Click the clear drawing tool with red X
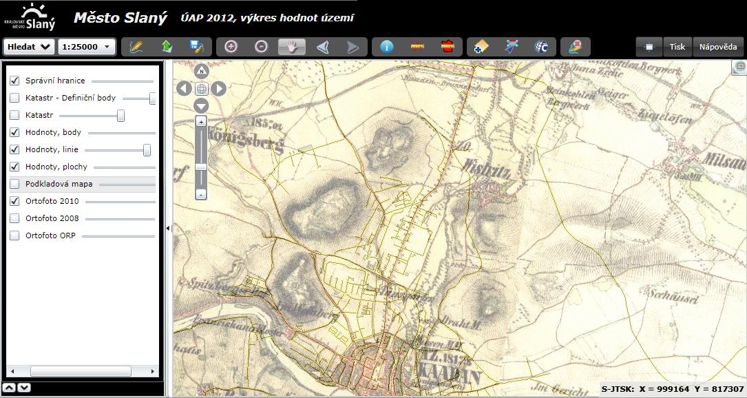 tap(576, 47)
